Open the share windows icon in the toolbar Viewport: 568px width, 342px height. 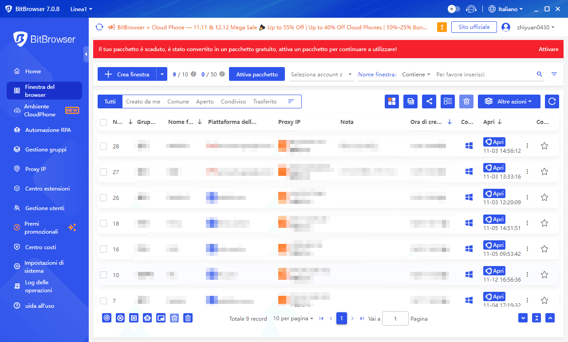429,101
